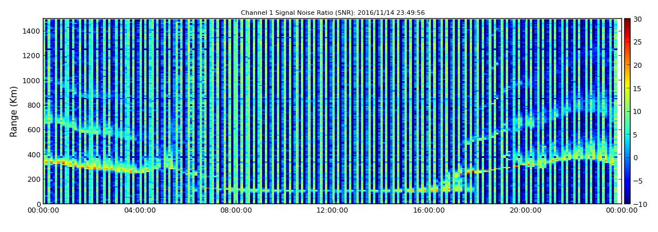Click the 1400 tick on the range axis
This screenshot has height=232, width=658.
pos(32,31)
